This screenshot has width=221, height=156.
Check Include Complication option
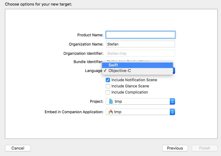point(108,92)
